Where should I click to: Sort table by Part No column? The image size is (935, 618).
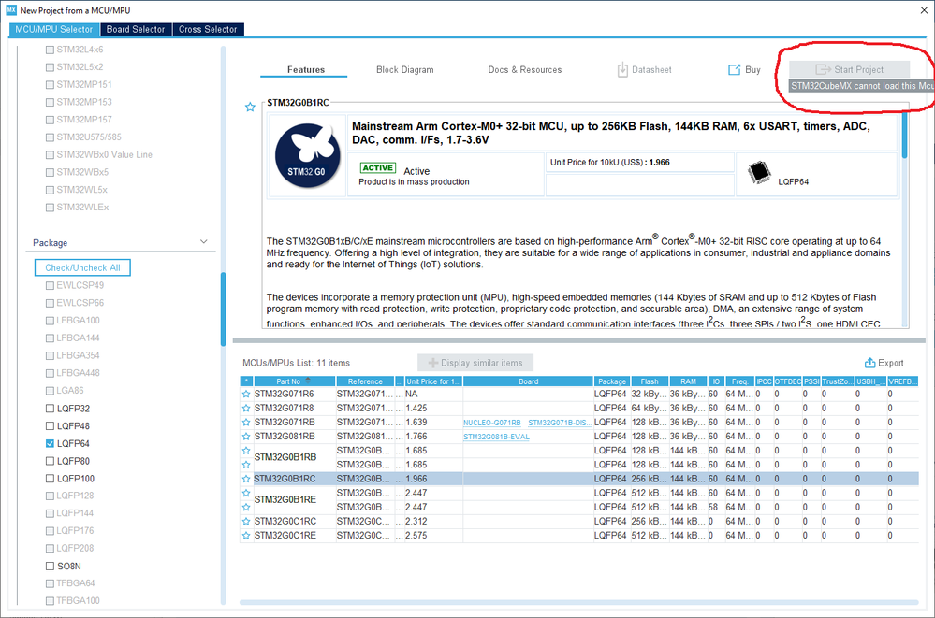293,381
